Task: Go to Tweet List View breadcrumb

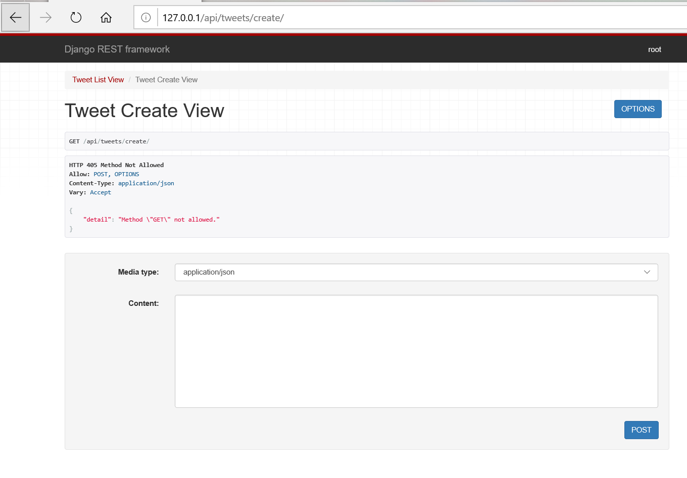Action: [x=98, y=80]
